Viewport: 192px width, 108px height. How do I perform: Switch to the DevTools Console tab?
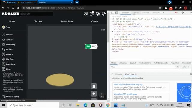coord(136,13)
